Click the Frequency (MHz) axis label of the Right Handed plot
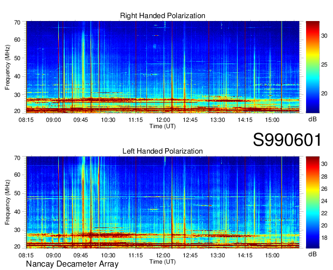 pyautogui.click(x=7, y=67)
